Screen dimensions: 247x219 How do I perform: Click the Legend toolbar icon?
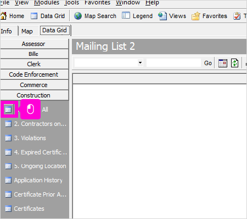[126, 15]
